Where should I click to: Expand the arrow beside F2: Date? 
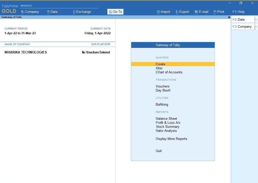pyautogui.click(x=256, y=19)
